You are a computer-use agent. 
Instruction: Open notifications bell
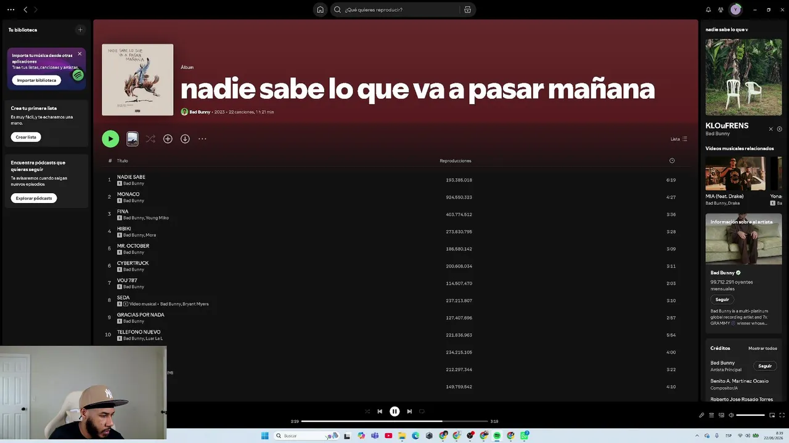coord(708,10)
